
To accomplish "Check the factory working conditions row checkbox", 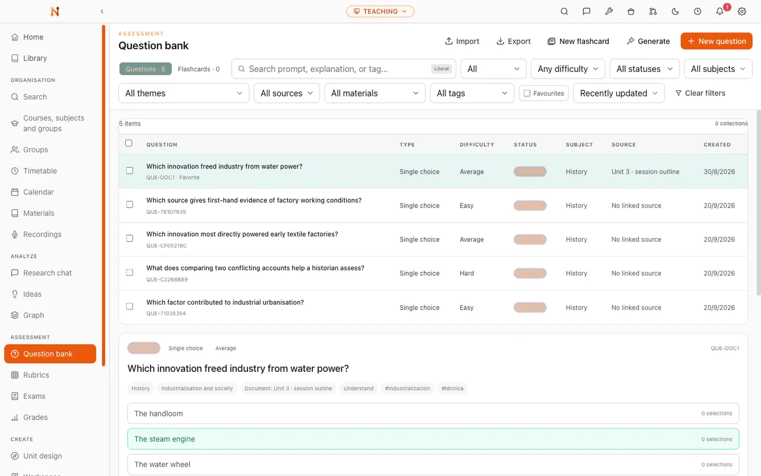I will tap(130, 205).
